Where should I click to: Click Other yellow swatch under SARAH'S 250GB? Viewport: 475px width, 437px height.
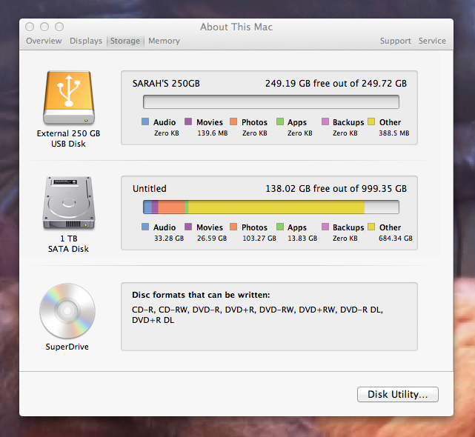coord(371,121)
